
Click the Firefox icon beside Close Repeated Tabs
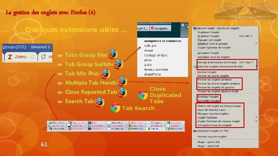122,92
